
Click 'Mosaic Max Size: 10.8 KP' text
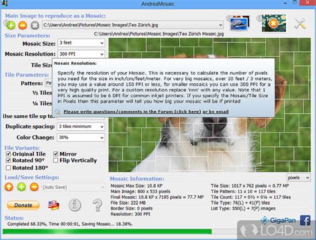click(x=137, y=186)
